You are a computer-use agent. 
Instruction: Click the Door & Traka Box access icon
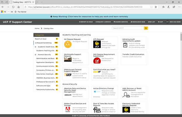pos(97,110)
